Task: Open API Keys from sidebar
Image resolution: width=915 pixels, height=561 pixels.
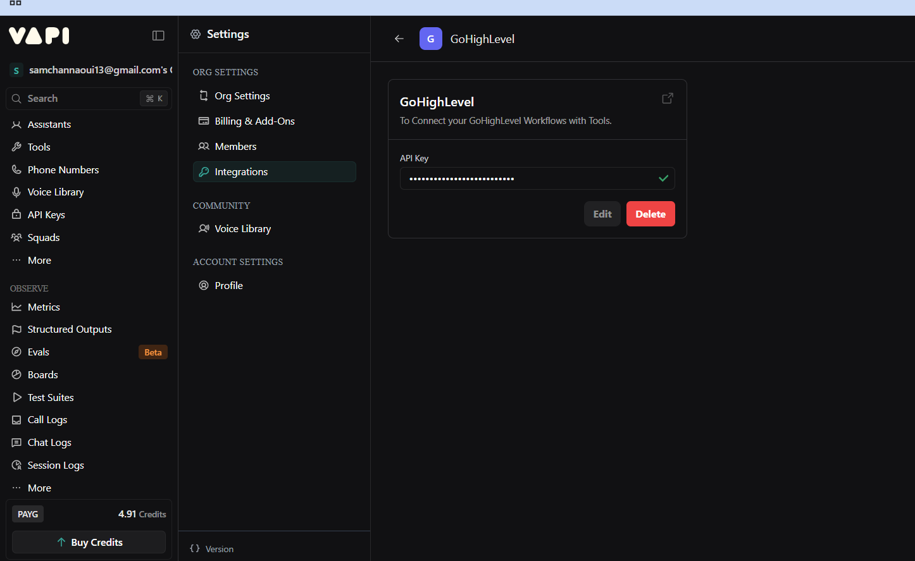Action: pyautogui.click(x=46, y=214)
